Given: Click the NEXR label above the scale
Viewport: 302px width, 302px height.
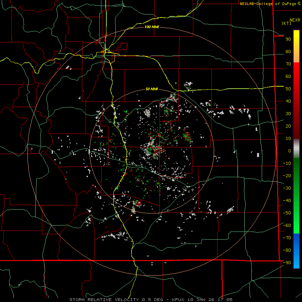Looking at the screenshot, I should coord(295,20).
